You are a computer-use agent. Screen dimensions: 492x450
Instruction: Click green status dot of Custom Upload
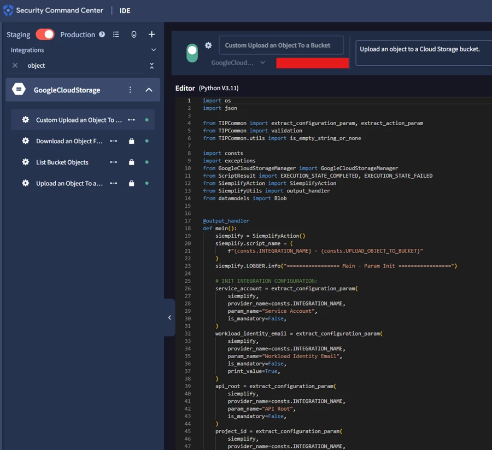pyautogui.click(x=147, y=120)
